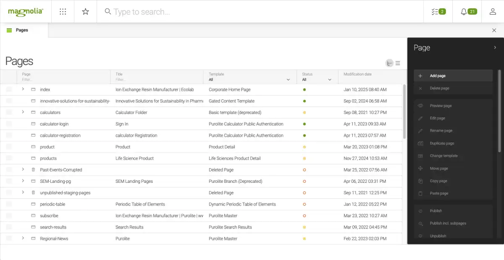The width and height of the screenshot is (504, 260).
Task: Switch to list view icon
Action: pos(398,63)
